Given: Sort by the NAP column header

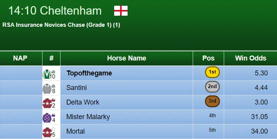Looking at the screenshot, I should tap(20, 58).
